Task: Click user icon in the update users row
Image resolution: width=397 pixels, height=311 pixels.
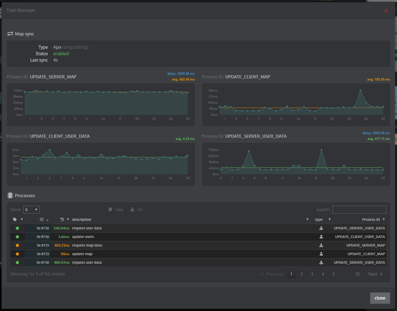Action: point(321,237)
